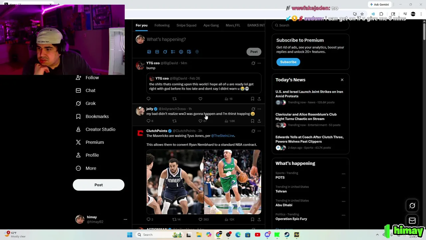
Task: Click the composer Post button
Action: click(x=254, y=52)
